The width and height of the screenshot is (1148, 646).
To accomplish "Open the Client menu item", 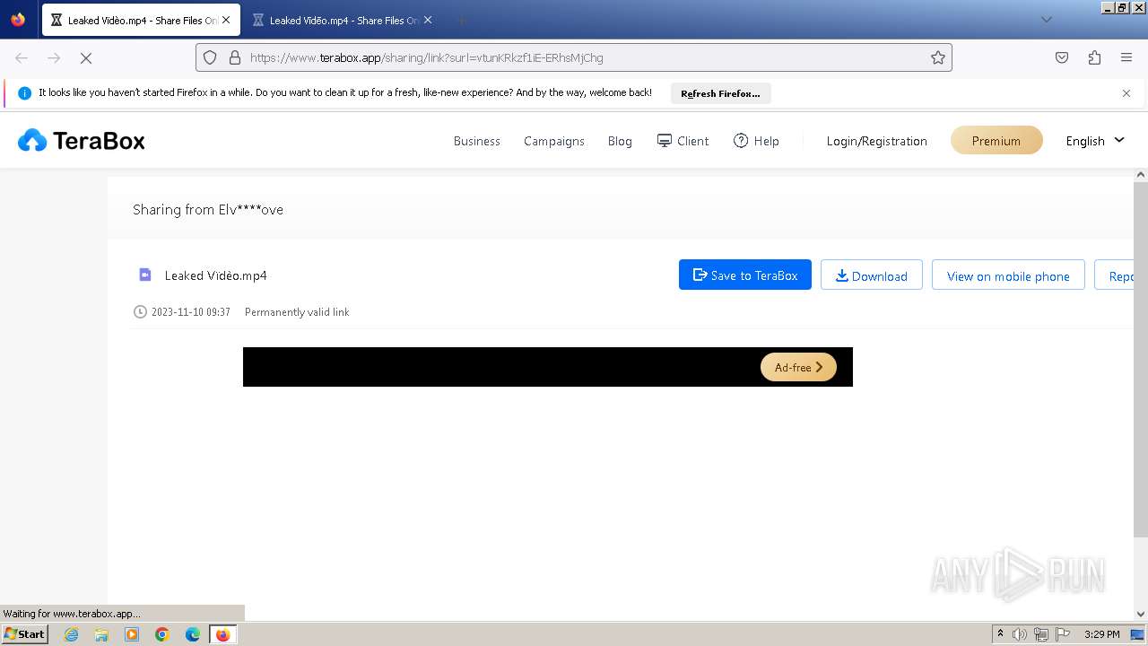I will point(683,141).
